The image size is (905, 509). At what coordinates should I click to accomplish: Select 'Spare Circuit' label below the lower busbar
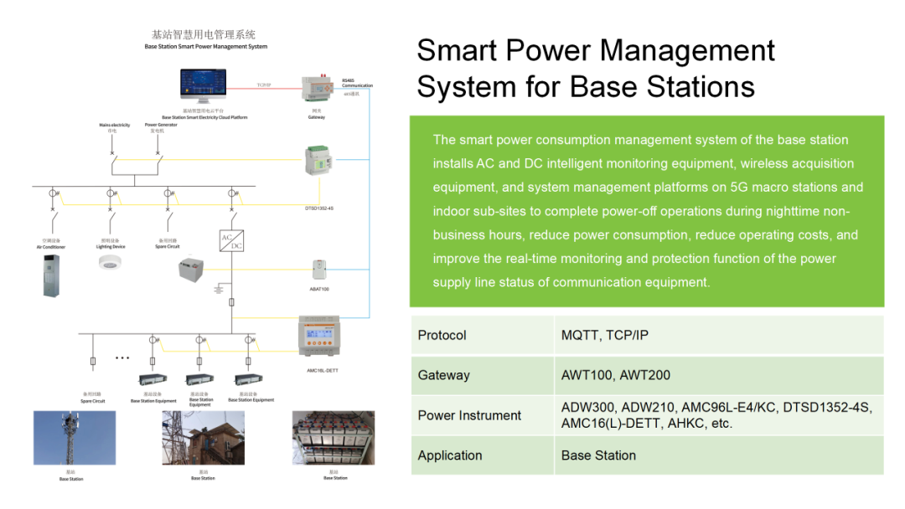coord(93,401)
